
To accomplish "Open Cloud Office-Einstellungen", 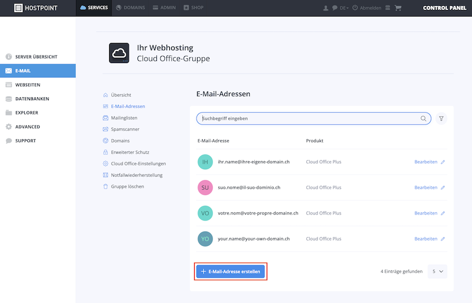I will pos(135,163).
